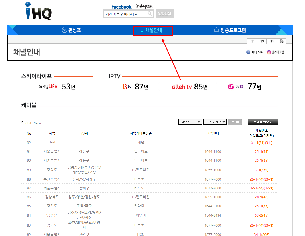Screen dimensions: 305x236
Task: Click the 통합검색 button
Action: [164, 14]
